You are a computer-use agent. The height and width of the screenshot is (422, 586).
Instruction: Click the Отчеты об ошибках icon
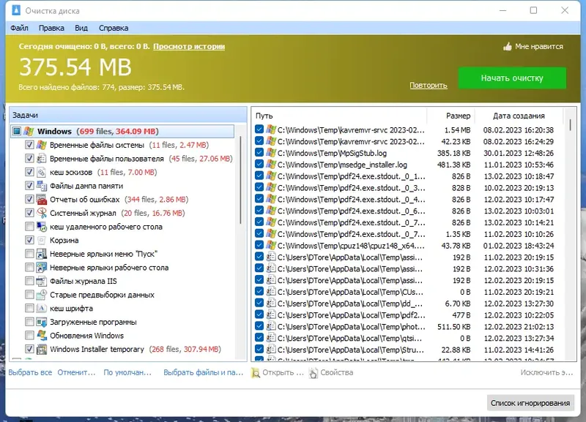[x=42, y=200]
